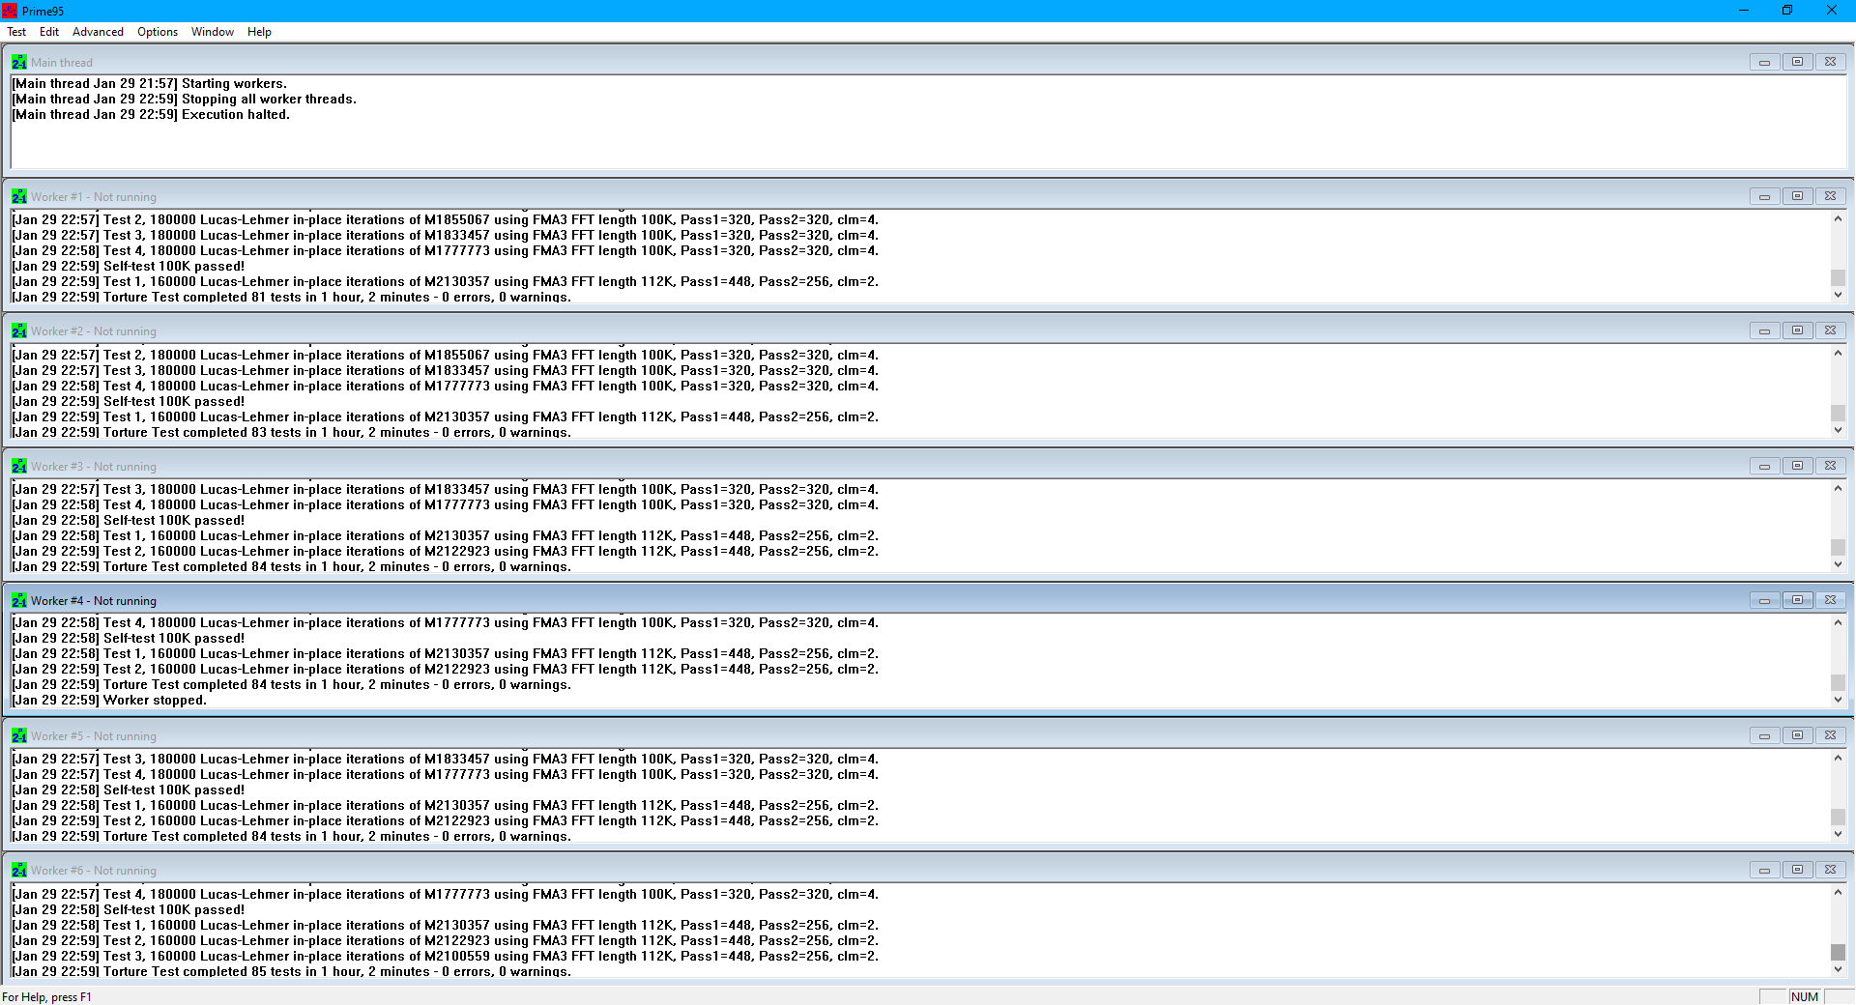Screen dimensions: 1856x1005
Task: Maximize the Worker #3 window
Action: 1797,466
